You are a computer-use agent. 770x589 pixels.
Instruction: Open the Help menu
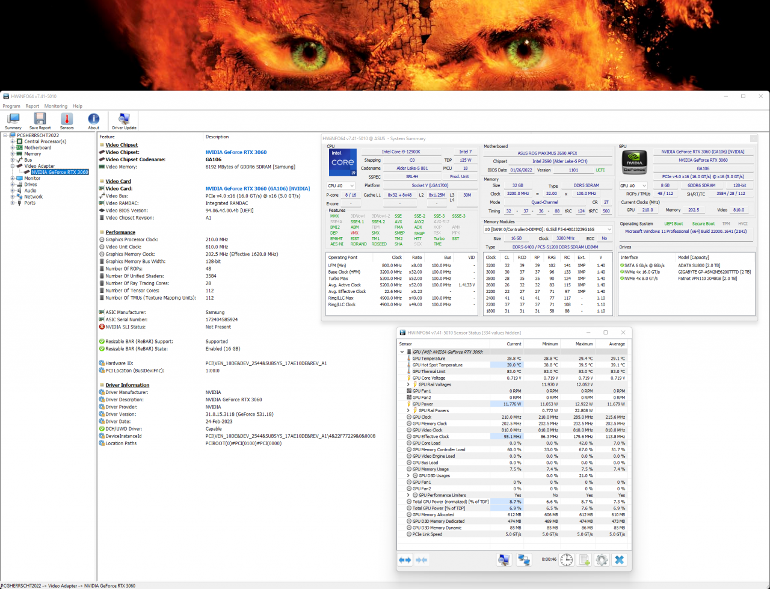[78, 106]
